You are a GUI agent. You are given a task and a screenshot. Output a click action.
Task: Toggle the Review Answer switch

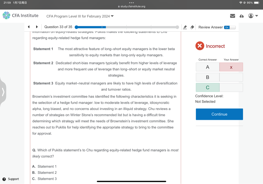point(230,27)
